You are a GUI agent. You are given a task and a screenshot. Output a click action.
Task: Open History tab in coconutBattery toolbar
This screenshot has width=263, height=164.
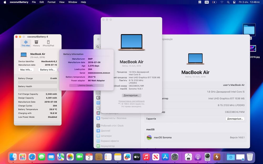36,43
